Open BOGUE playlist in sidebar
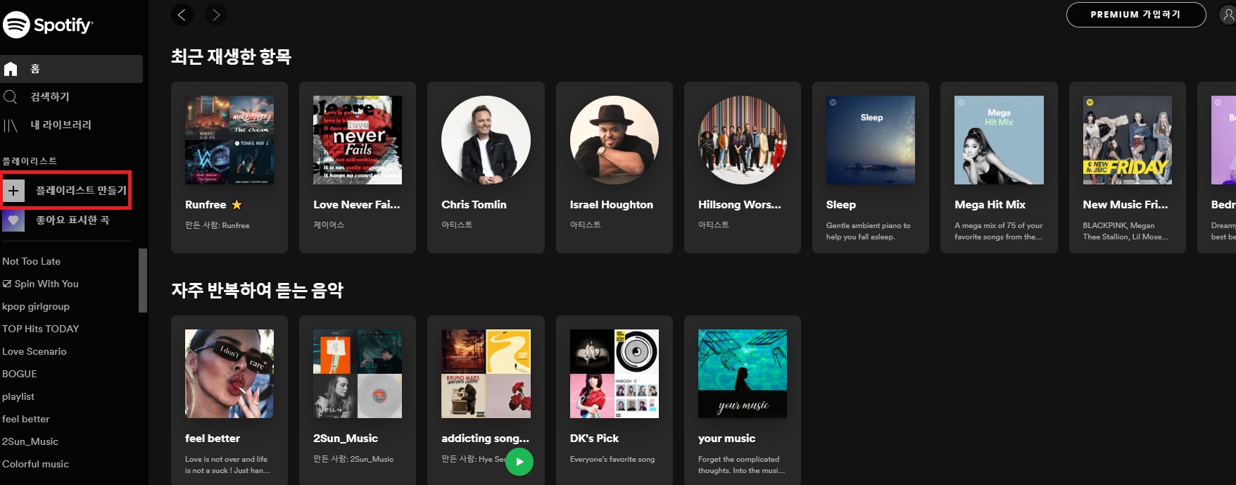The height and width of the screenshot is (485, 1236). pyautogui.click(x=20, y=374)
